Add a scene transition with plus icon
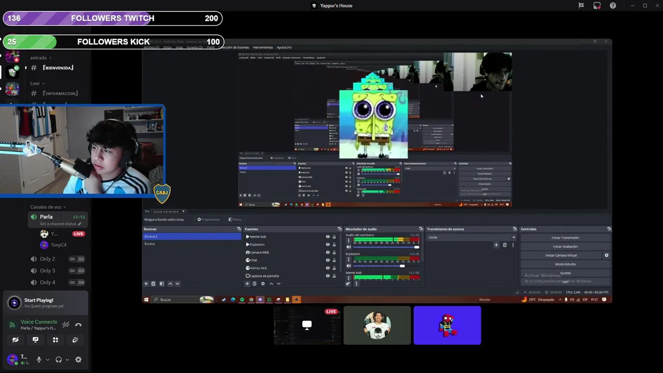This screenshot has width=663, height=373. click(x=496, y=245)
